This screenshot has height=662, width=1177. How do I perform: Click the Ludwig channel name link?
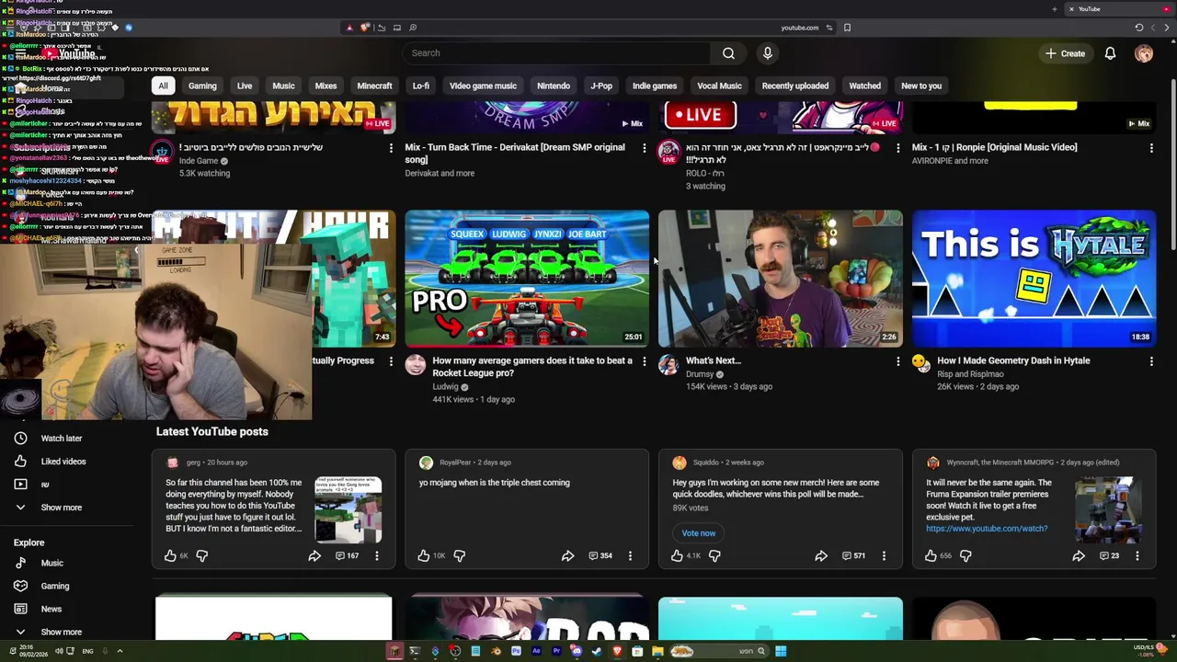pyautogui.click(x=445, y=386)
